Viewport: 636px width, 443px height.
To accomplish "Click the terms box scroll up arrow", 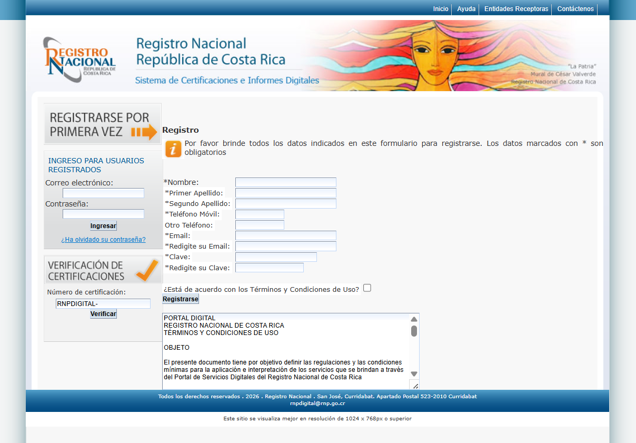I will [414, 319].
